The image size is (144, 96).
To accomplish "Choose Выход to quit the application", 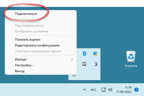I will 41,71.
